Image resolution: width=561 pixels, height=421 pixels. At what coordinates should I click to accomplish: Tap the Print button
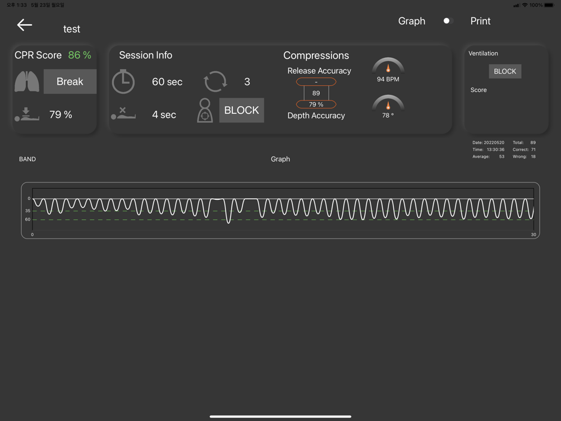(480, 21)
